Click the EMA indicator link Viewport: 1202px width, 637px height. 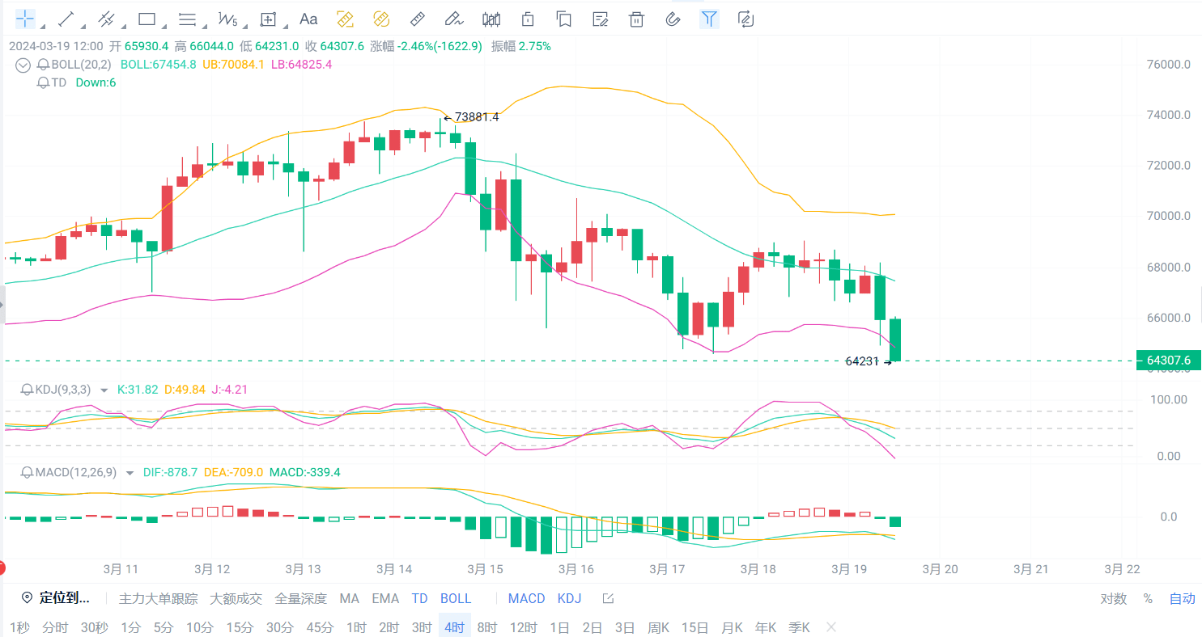pyautogui.click(x=386, y=598)
